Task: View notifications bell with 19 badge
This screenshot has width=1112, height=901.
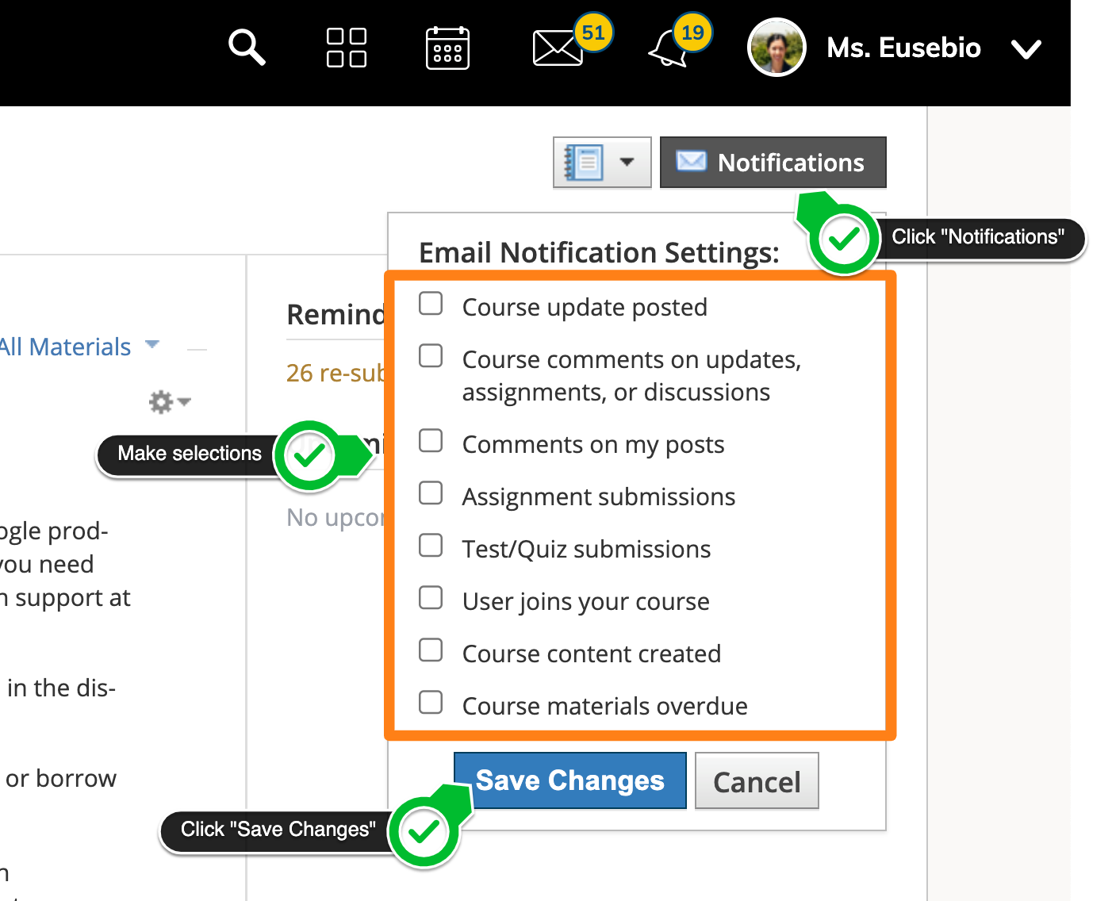Action: click(668, 49)
